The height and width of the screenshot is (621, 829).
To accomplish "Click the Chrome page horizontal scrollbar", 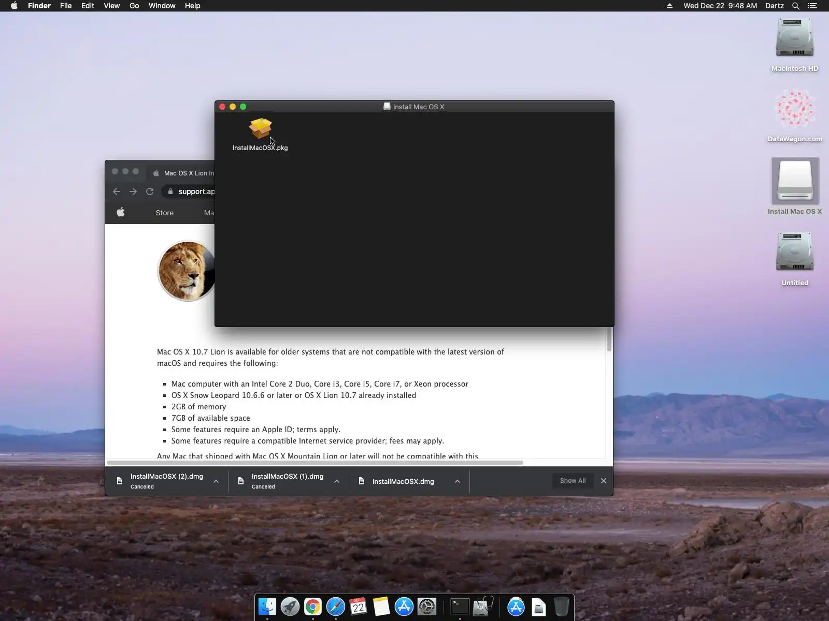I will [315, 462].
